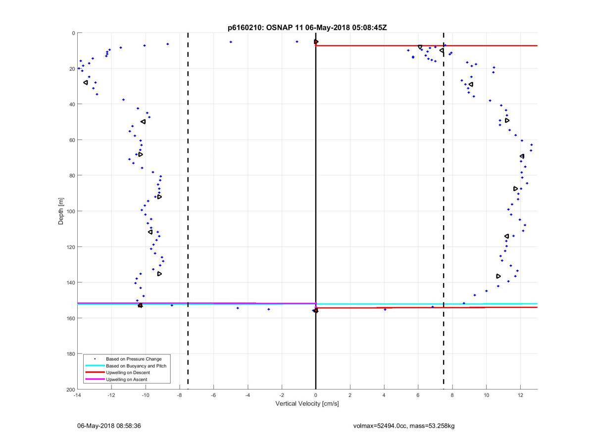Click triangle marker near 12 cm/s at 69 m

tap(522, 156)
